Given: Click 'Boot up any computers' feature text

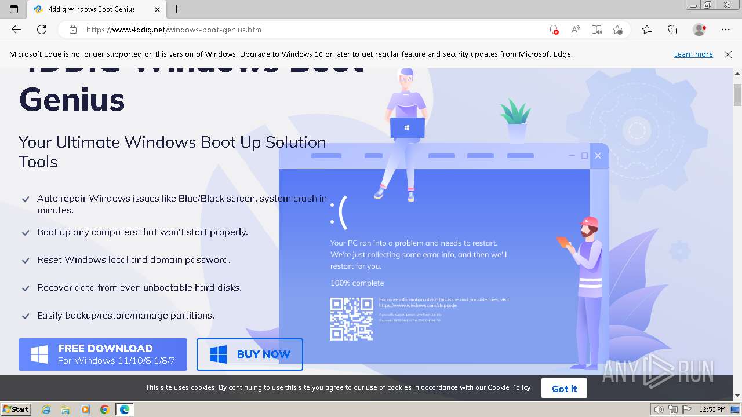Looking at the screenshot, I should (x=143, y=232).
